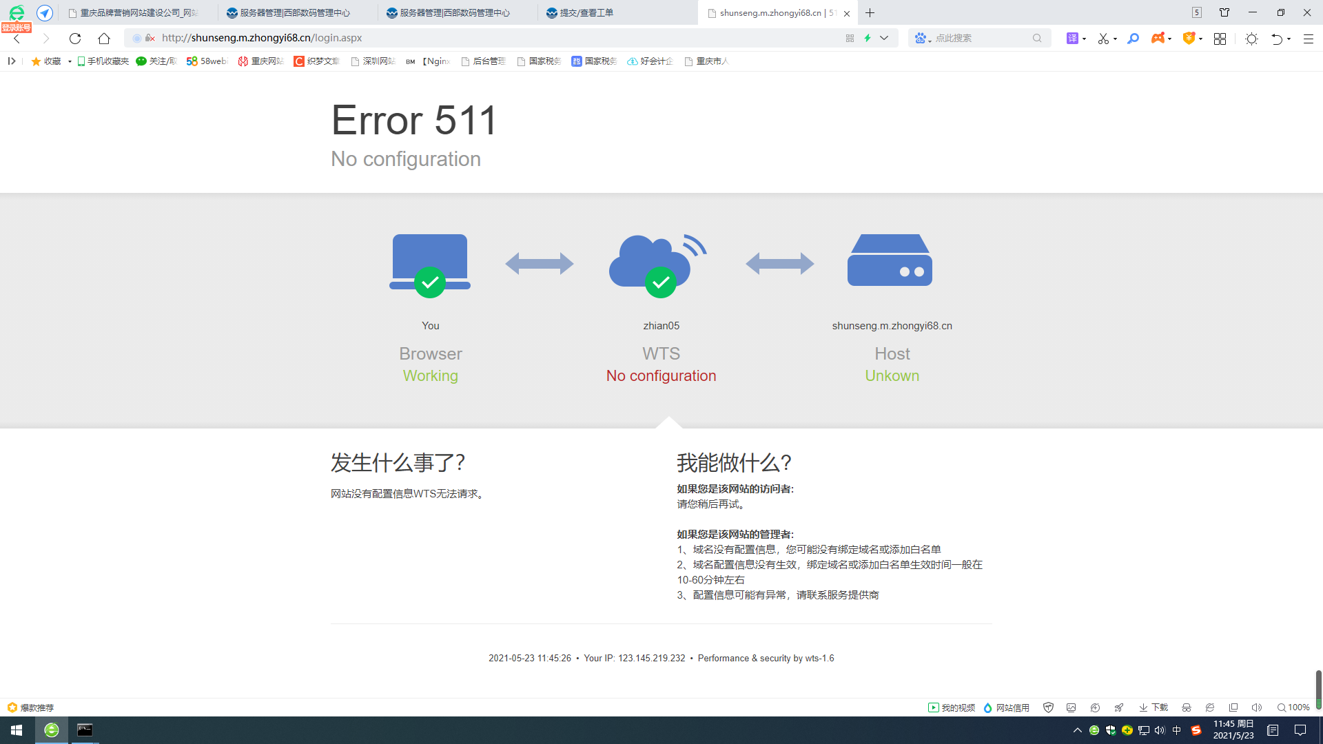The width and height of the screenshot is (1323, 744).
Task: Toggle the lightning speed mode icon
Action: 868,39
